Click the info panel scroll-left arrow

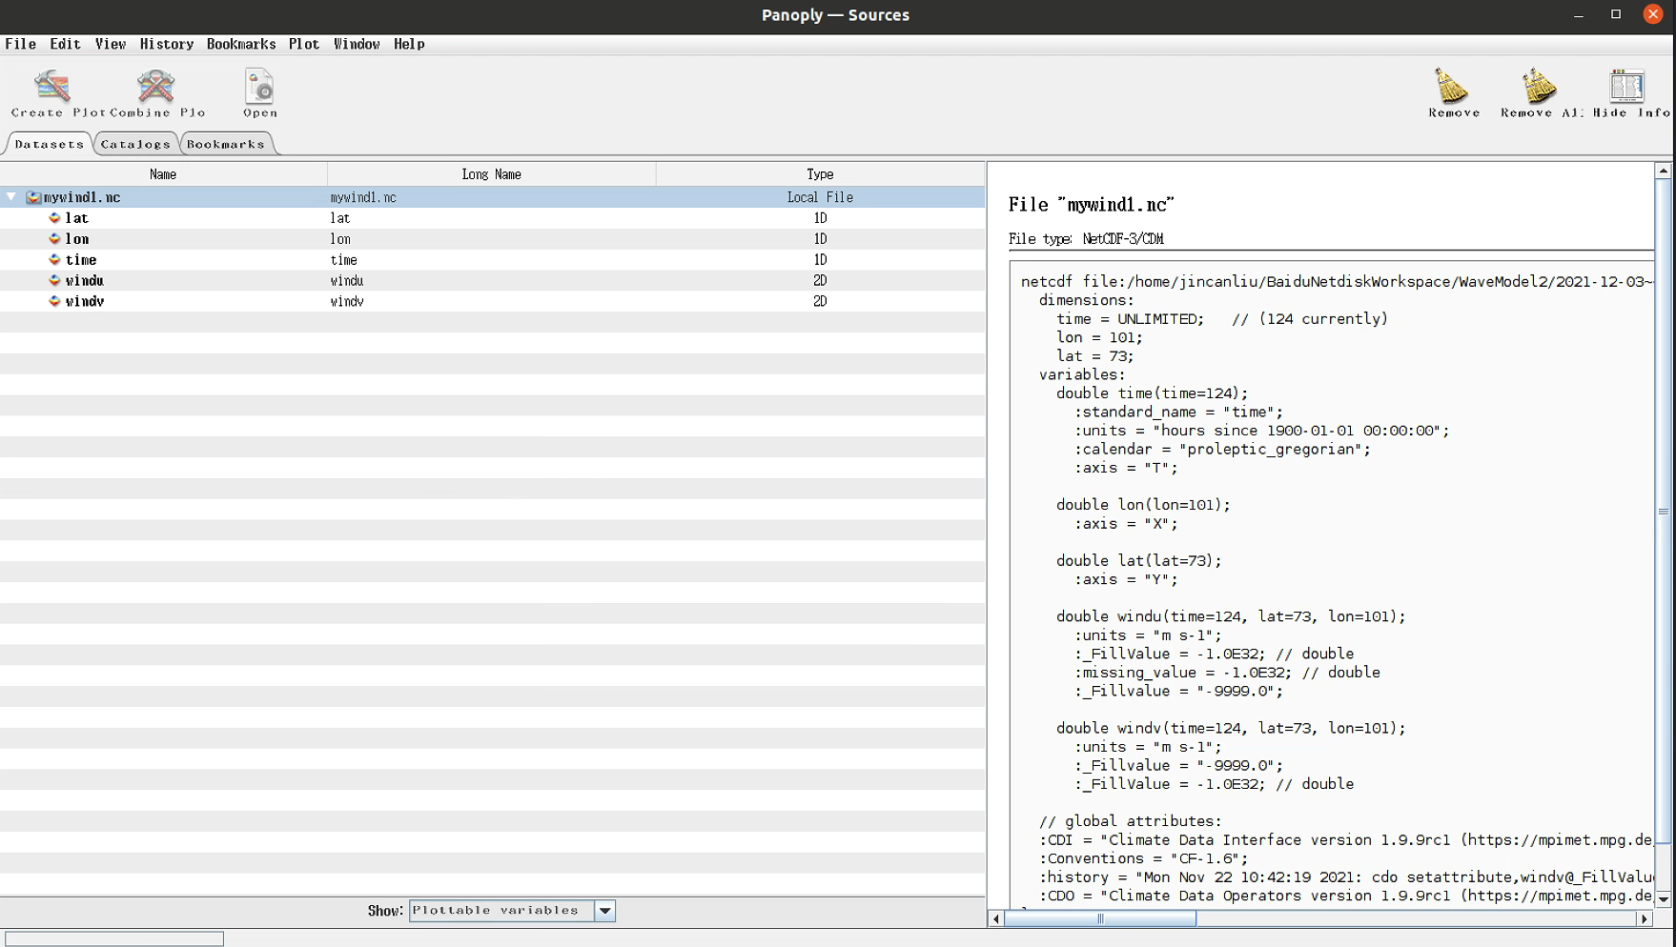996,919
